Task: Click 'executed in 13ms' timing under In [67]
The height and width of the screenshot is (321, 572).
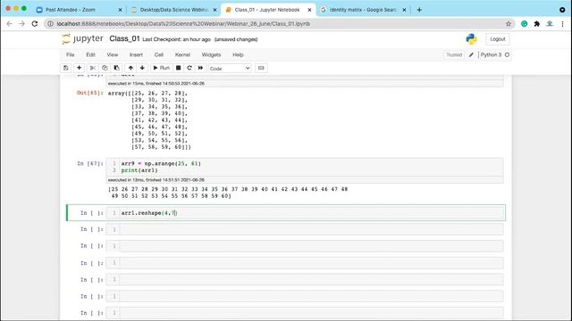Action: (156, 180)
